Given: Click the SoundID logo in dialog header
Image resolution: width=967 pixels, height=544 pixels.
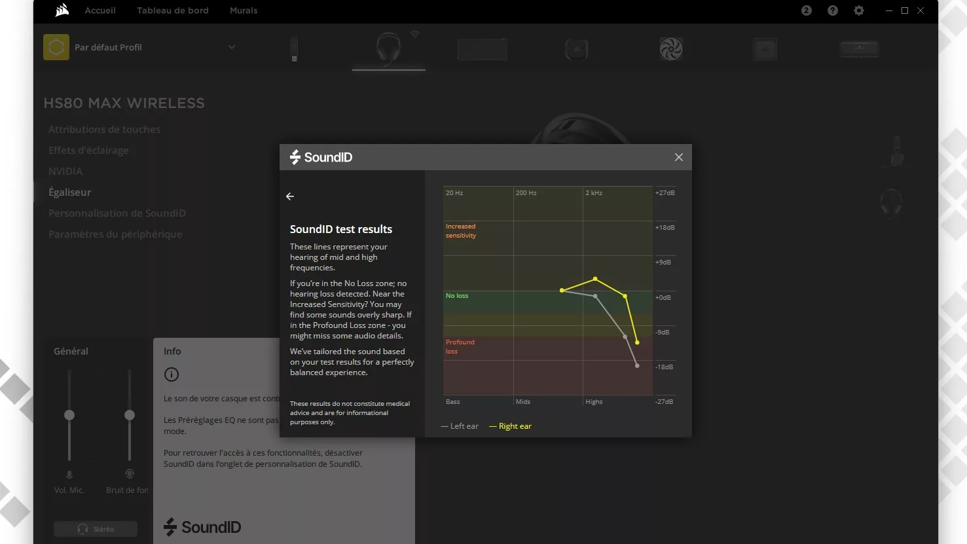Looking at the screenshot, I should [x=321, y=157].
